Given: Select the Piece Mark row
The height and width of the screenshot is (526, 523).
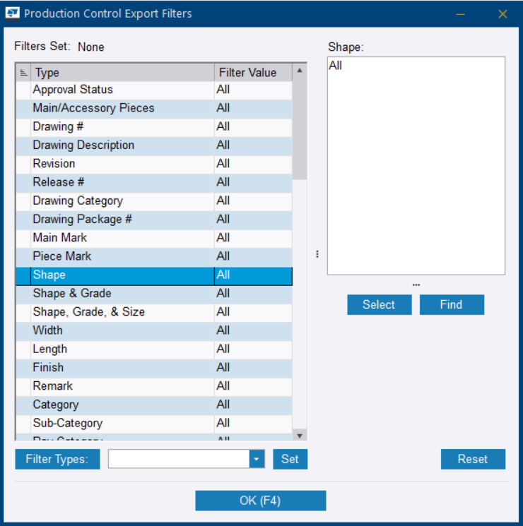Looking at the screenshot, I should [154, 256].
